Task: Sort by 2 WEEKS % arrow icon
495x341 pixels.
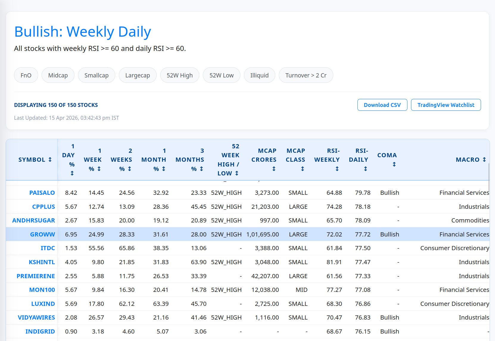Action: (130, 169)
